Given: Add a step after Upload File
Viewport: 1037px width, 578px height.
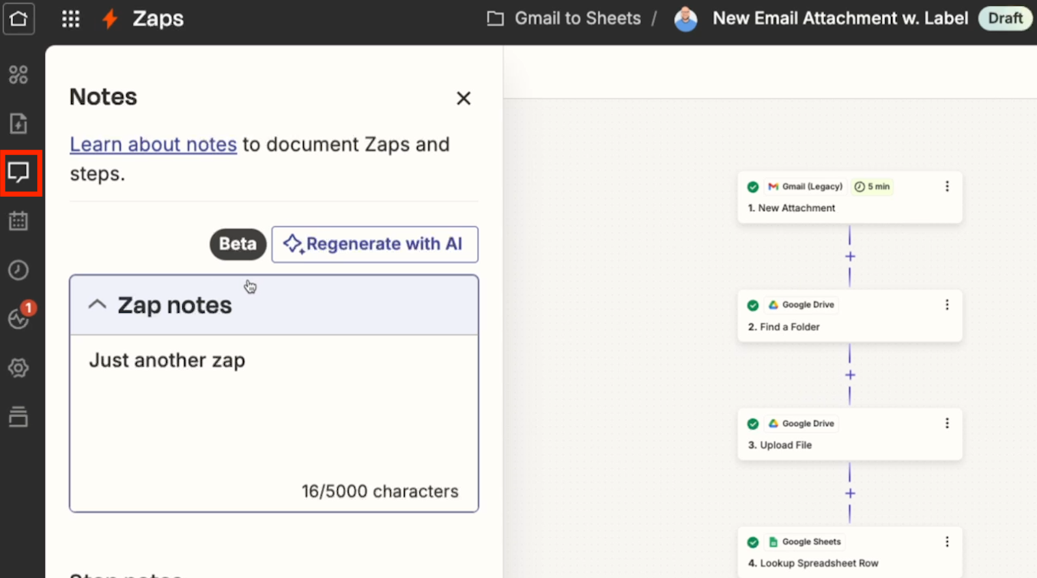Looking at the screenshot, I should pyautogui.click(x=850, y=494).
